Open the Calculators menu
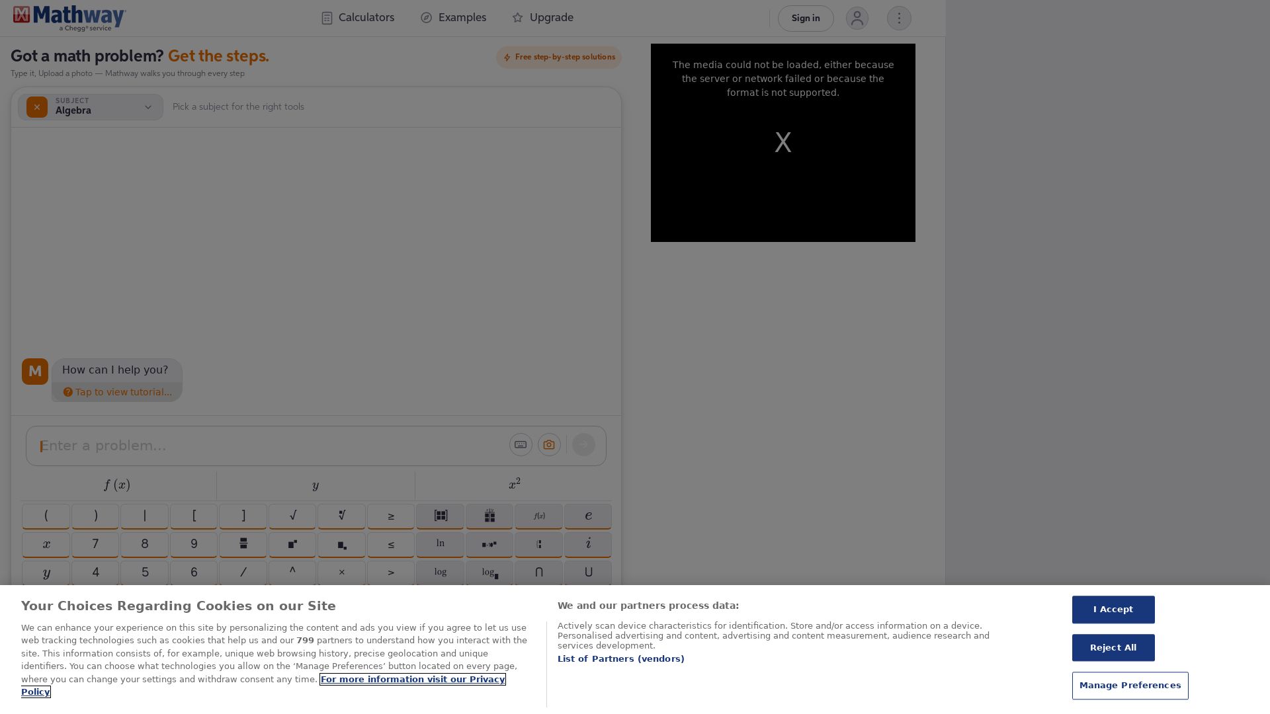This screenshot has height=714, width=1270. [358, 18]
